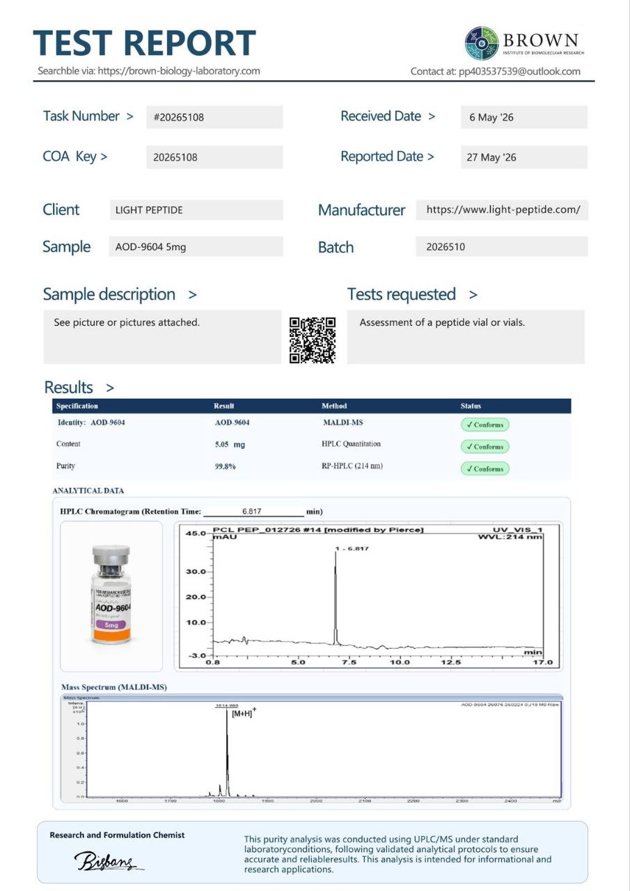Click the Purity Conforms status badge

tap(485, 468)
